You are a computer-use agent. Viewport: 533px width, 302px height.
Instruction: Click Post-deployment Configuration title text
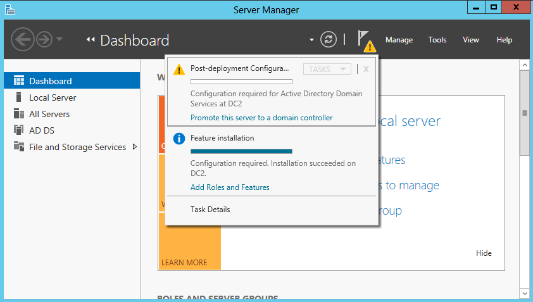pyautogui.click(x=240, y=68)
